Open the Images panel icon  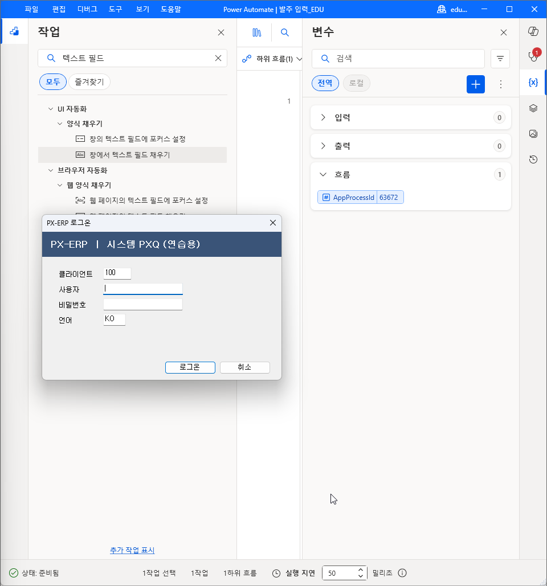tap(533, 134)
